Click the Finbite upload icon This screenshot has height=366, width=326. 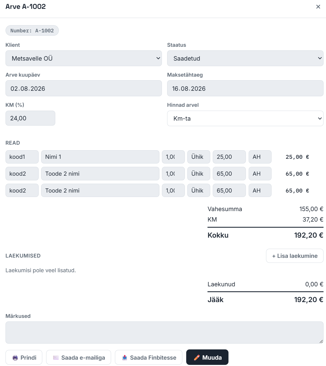(x=125, y=358)
